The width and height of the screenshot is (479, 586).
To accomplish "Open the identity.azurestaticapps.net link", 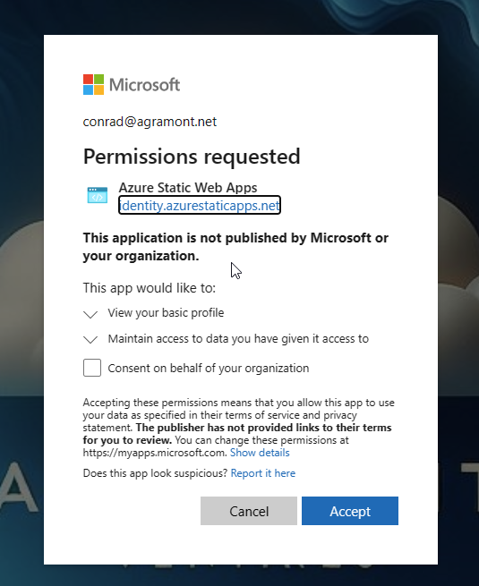I will 200,205.
